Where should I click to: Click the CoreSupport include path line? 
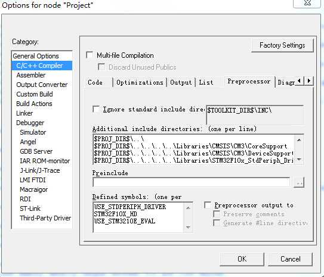[190, 146]
